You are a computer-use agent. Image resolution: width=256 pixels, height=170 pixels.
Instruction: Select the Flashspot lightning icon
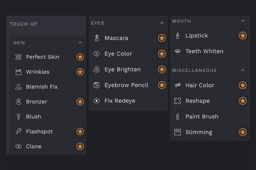point(18,131)
